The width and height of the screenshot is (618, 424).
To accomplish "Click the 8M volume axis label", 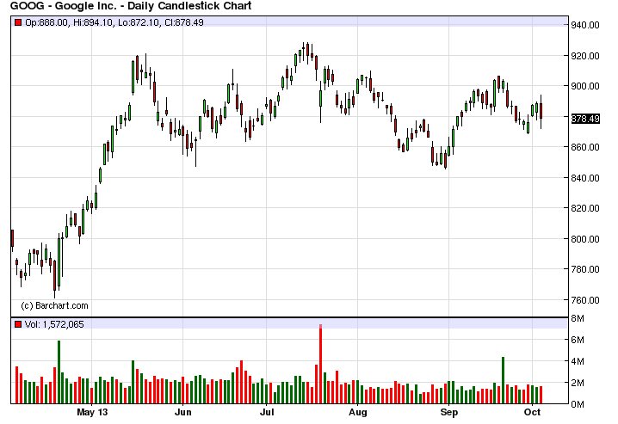I will (x=578, y=318).
